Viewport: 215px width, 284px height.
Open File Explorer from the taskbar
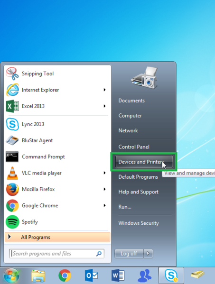coord(38,275)
